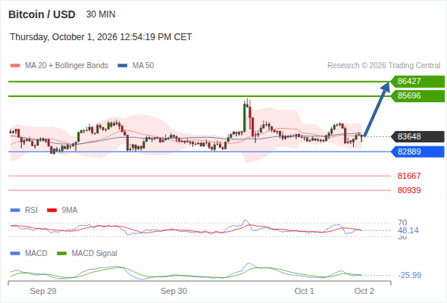447x303 pixels.
Task: Click the 82889 pivot price tag
Action: pyautogui.click(x=417, y=151)
